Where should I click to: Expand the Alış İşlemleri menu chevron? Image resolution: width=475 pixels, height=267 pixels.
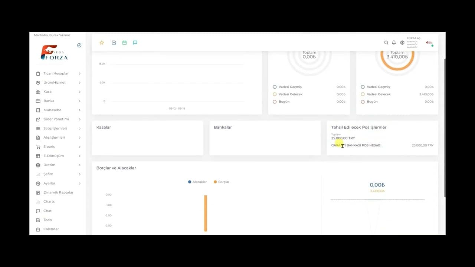(79, 138)
